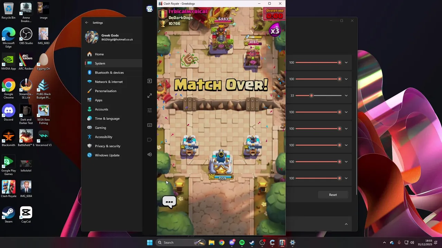The width and height of the screenshot is (442, 248).
Task: Expand the seventh slider row chevron
Action: pos(346,162)
